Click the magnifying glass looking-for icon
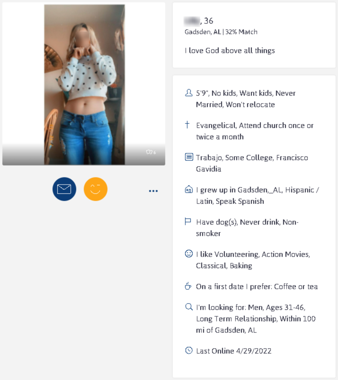 [x=188, y=307]
